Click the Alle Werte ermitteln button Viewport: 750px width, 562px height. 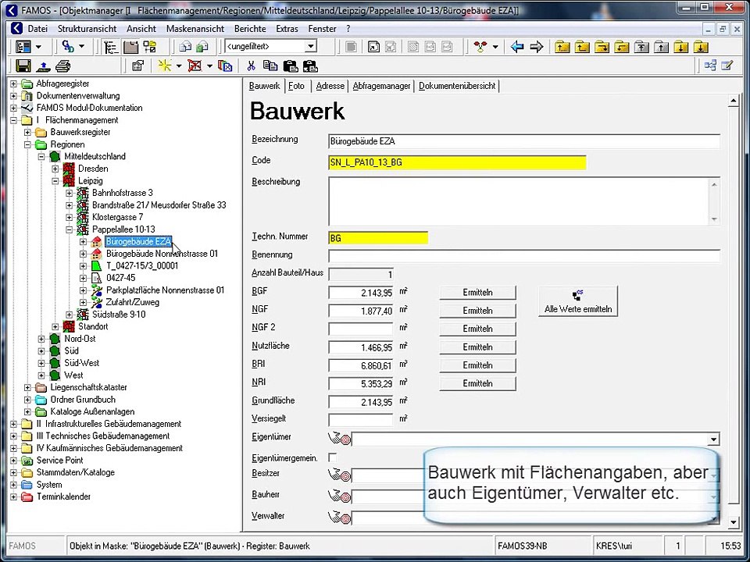click(x=577, y=301)
